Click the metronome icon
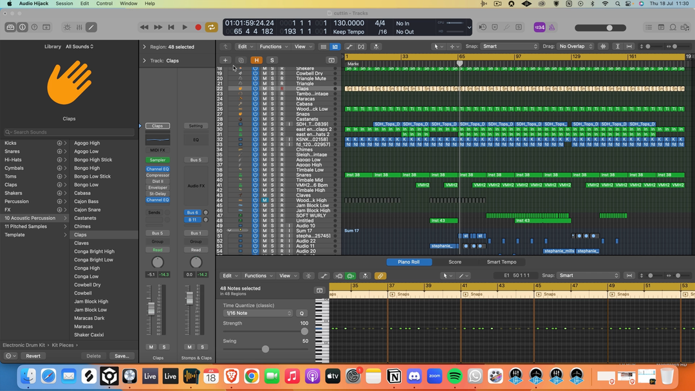This screenshot has width=695, height=391. [x=551, y=28]
